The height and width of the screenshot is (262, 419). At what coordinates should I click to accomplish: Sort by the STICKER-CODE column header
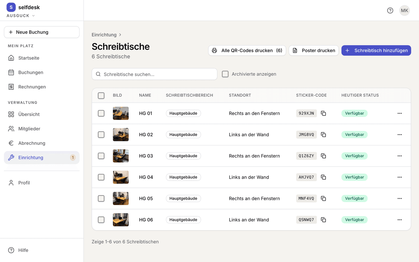click(311, 95)
